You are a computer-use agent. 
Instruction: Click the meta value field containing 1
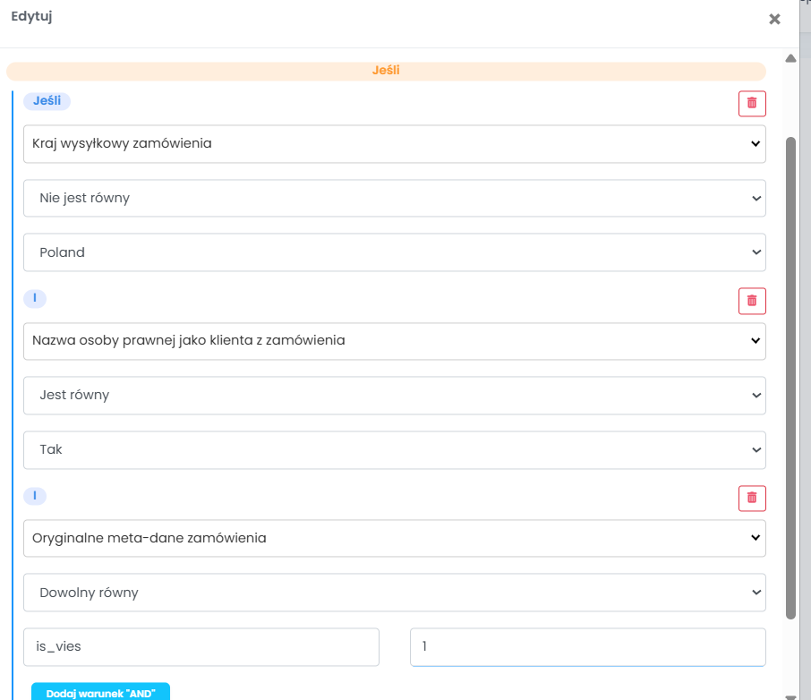[x=587, y=646]
